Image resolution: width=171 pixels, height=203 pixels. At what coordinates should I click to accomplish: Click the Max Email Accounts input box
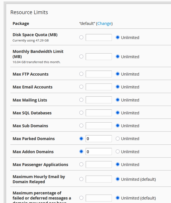[x=99, y=87]
